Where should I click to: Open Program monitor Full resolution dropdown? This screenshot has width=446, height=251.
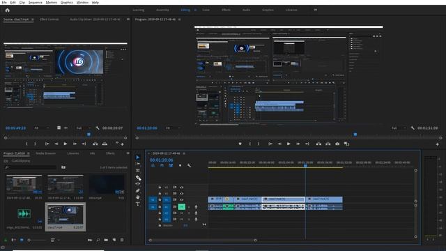point(399,128)
